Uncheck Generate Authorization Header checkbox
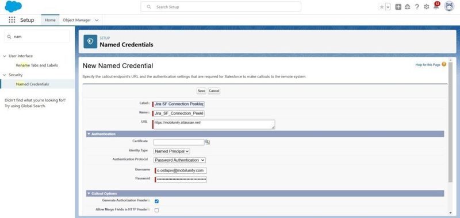The image size is (460, 218). pyautogui.click(x=156, y=201)
